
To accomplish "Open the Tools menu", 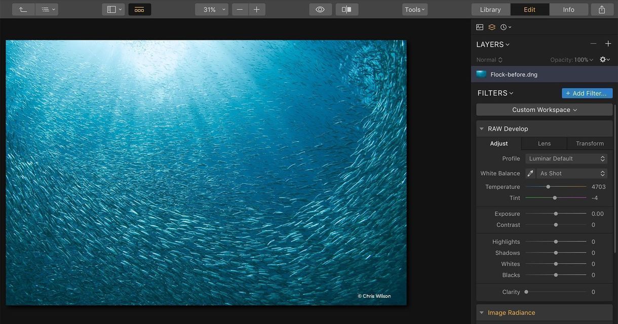I will tap(415, 9).
